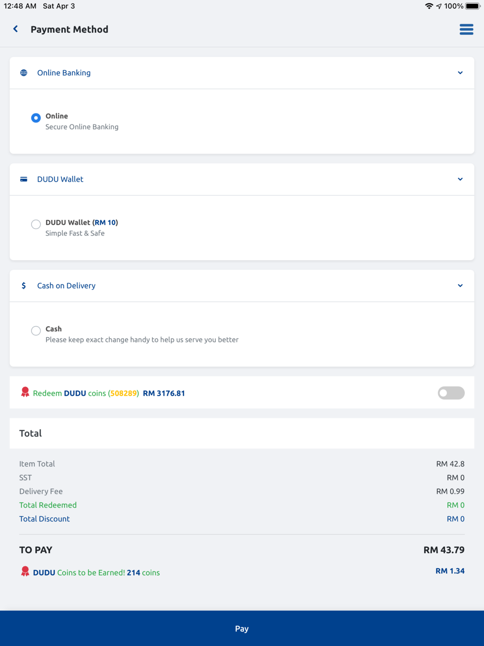Click the dollar icon beside Cash on Delivery
This screenshot has width=484, height=646.
[24, 286]
